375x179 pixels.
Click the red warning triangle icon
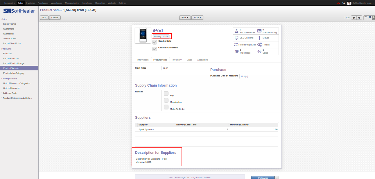point(338,3)
